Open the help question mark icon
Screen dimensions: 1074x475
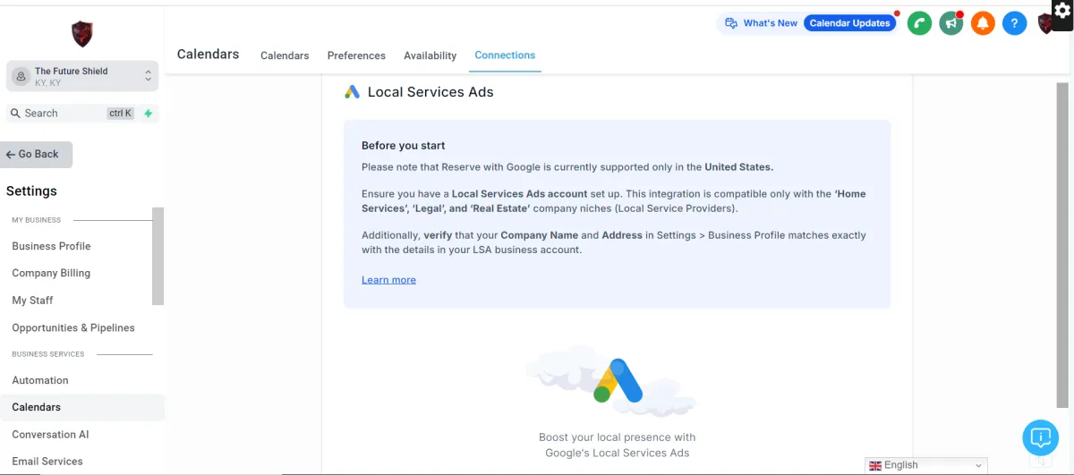tap(1014, 23)
